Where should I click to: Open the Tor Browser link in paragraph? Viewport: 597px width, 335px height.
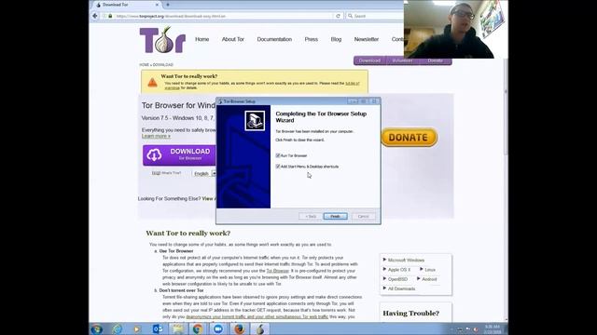278,271
